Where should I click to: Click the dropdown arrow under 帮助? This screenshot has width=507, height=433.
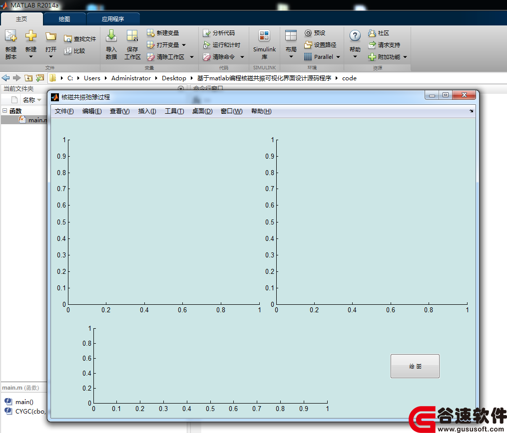355,57
